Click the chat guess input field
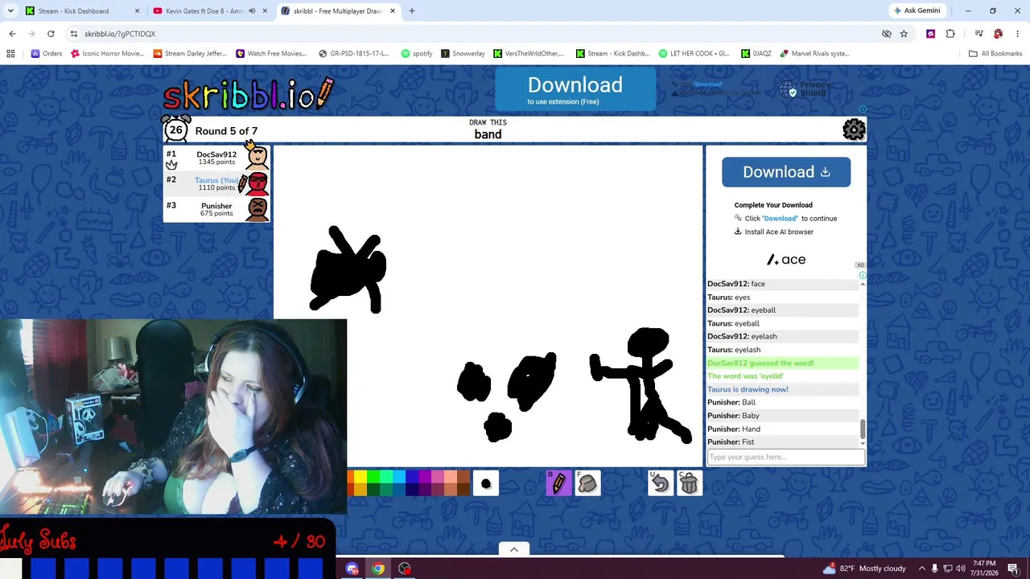This screenshot has height=579, width=1030. (x=786, y=457)
